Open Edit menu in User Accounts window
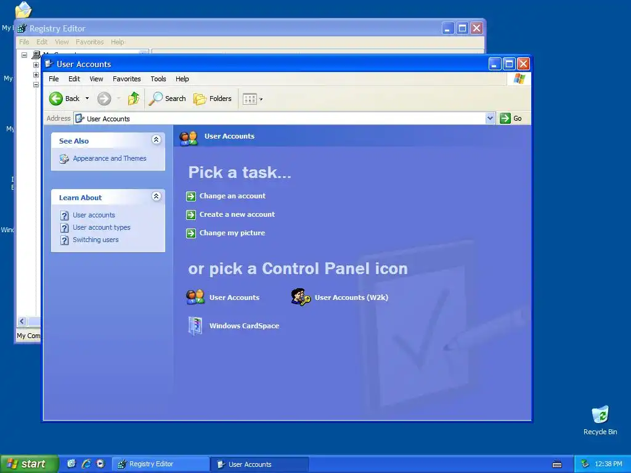 pyautogui.click(x=74, y=79)
